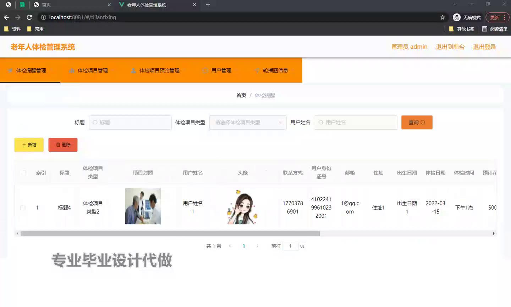Open the 阅读清单 reading list
The height and width of the screenshot is (307, 511).
(495, 29)
